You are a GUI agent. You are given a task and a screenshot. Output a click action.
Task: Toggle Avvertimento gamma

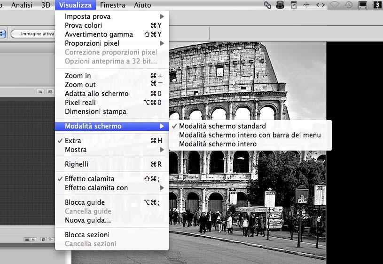[112, 34]
